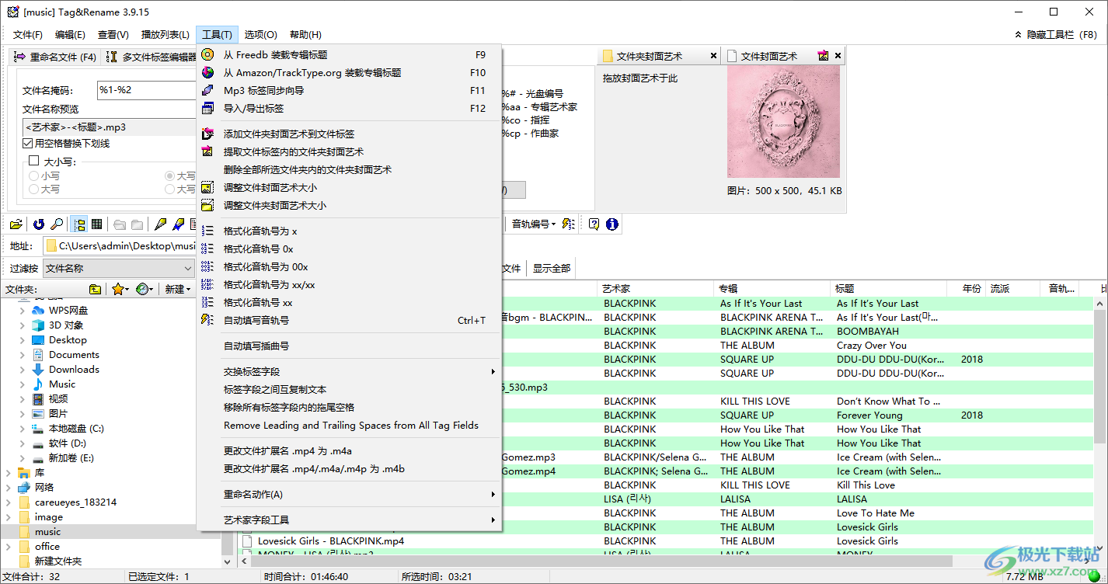Click the help question mark toolbar icon
Image resolution: width=1108 pixels, height=584 pixels.
coord(594,224)
